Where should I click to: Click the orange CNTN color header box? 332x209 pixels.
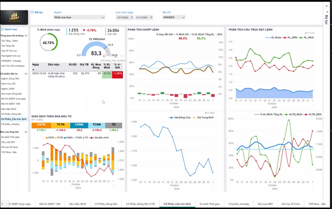(x=41, y=125)
